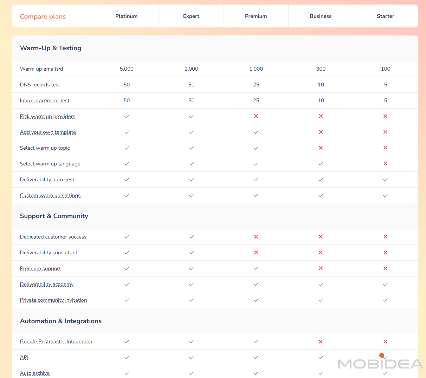
Task: Open the Warm up emails/d feature link
Action: click(x=41, y=69)
